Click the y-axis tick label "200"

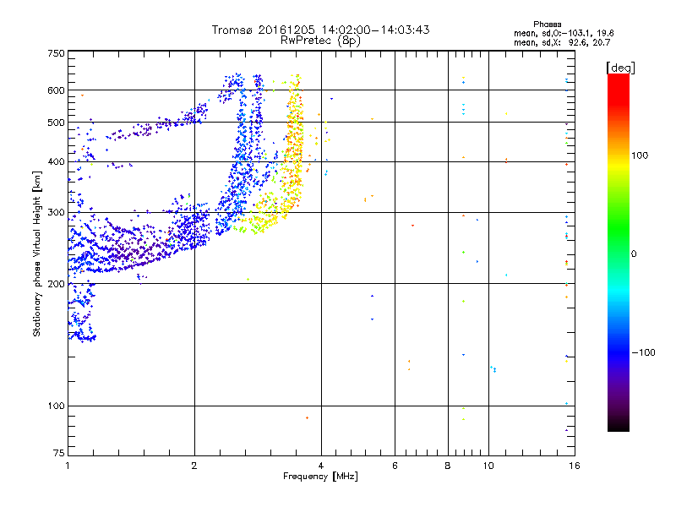(56, 284)
